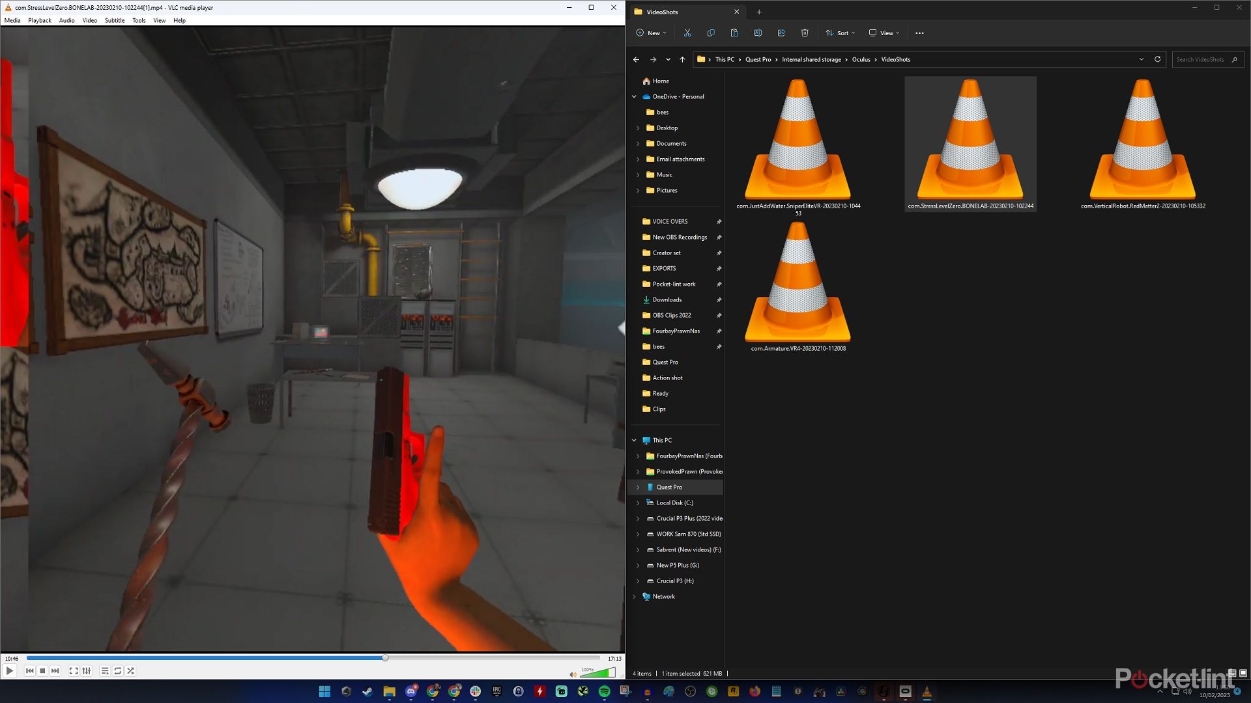Open See more options in Explorer

(919, 33)
